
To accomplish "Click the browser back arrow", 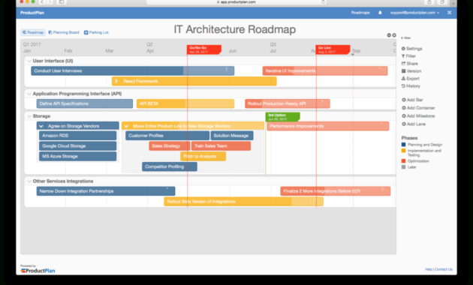I will click(42, 1).
